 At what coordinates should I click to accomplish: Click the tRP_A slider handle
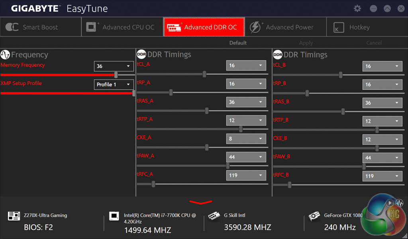pyautogui.click(x=171, y=92)
